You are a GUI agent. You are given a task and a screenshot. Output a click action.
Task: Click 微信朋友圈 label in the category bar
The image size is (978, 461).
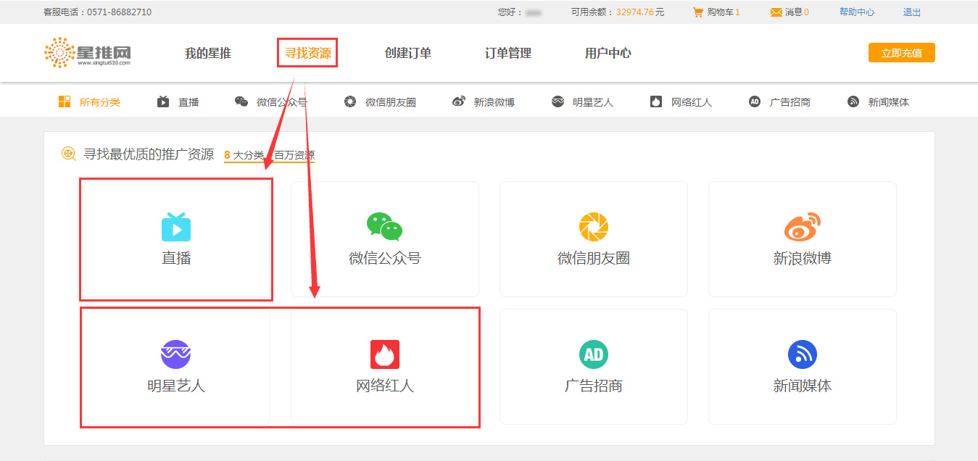pyautogui.click(x=391, y=102)
